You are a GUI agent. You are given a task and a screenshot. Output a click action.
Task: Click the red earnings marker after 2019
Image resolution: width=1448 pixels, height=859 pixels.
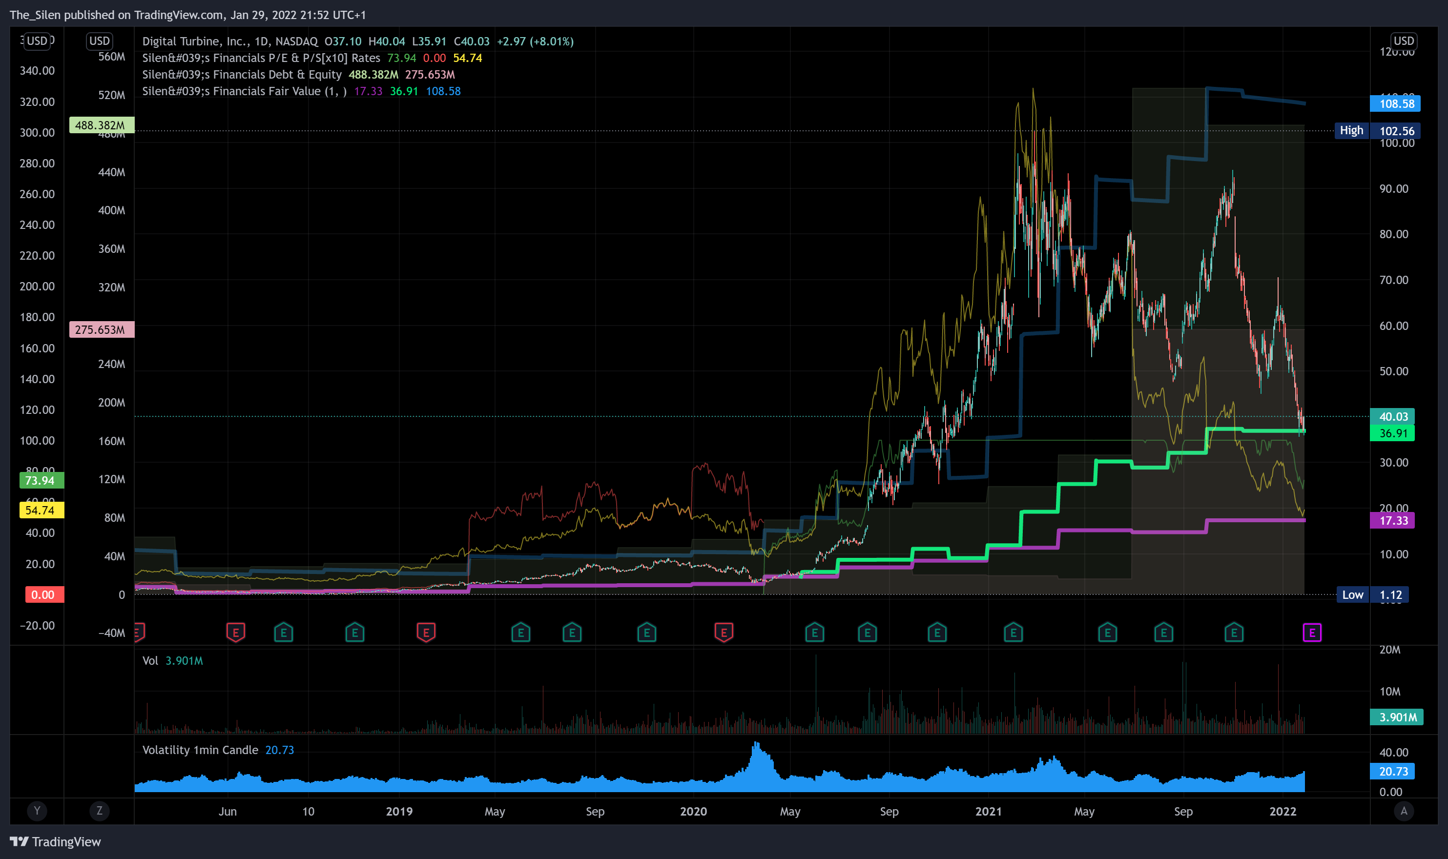pyautogui.click(x=426, y=632)
